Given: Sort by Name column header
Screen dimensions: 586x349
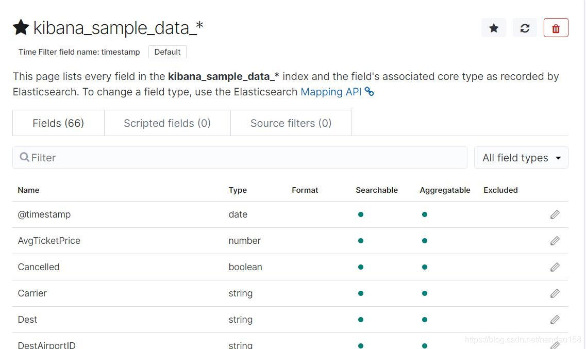Looking at the screenshot, I should pyautogui.click(x=28, y=190).
